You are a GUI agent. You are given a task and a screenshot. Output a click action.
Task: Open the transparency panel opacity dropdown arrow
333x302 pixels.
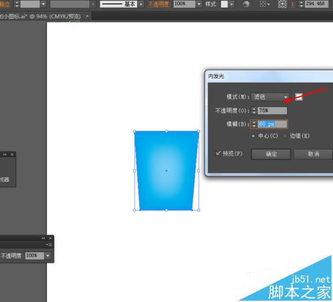coord(48,255)
